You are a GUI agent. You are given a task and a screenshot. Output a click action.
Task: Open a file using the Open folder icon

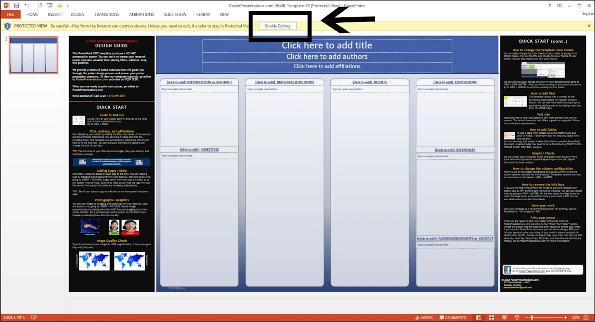point(59,5)
